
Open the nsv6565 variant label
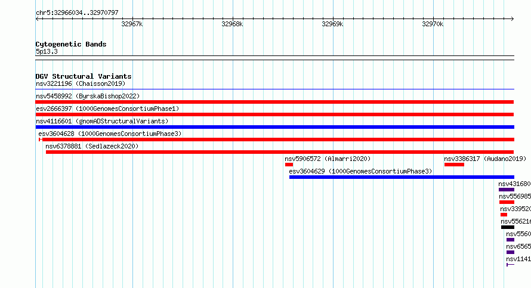pyautogui.click(x=518, y=246)
